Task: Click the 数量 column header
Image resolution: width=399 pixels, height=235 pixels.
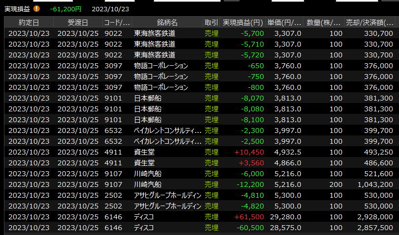Action: (x=324, y=23)
